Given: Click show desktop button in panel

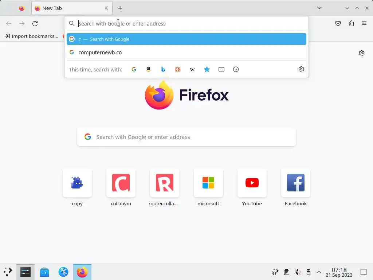Looking at the screenshot, I should click(x=364, y=272).
